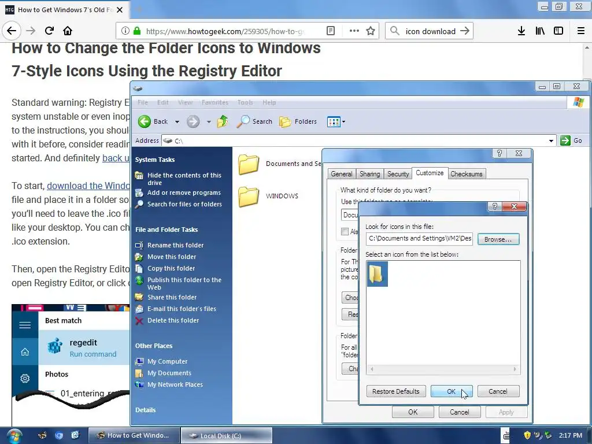
Task: Reload the howtogeek page
Action: (x=49, y=31)
